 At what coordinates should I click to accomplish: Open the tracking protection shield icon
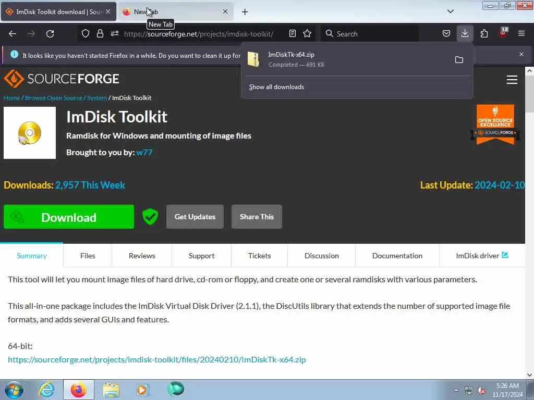tap(86, 33)
